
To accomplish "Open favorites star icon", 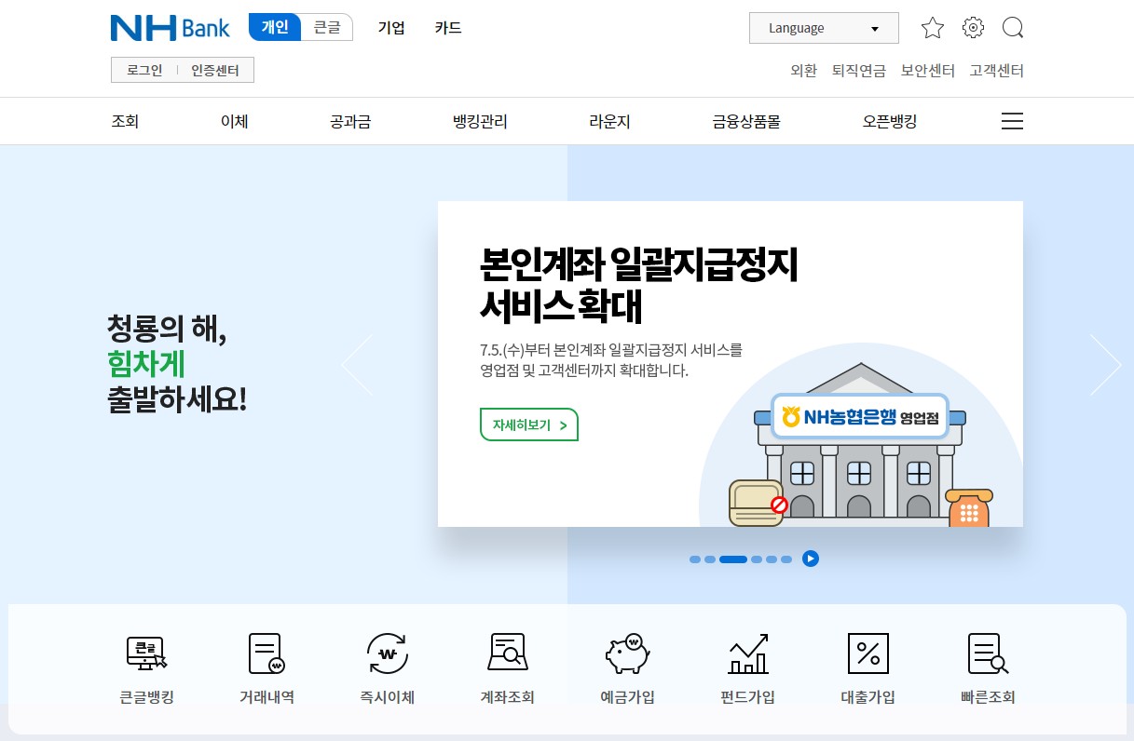I will click(932, 28).
